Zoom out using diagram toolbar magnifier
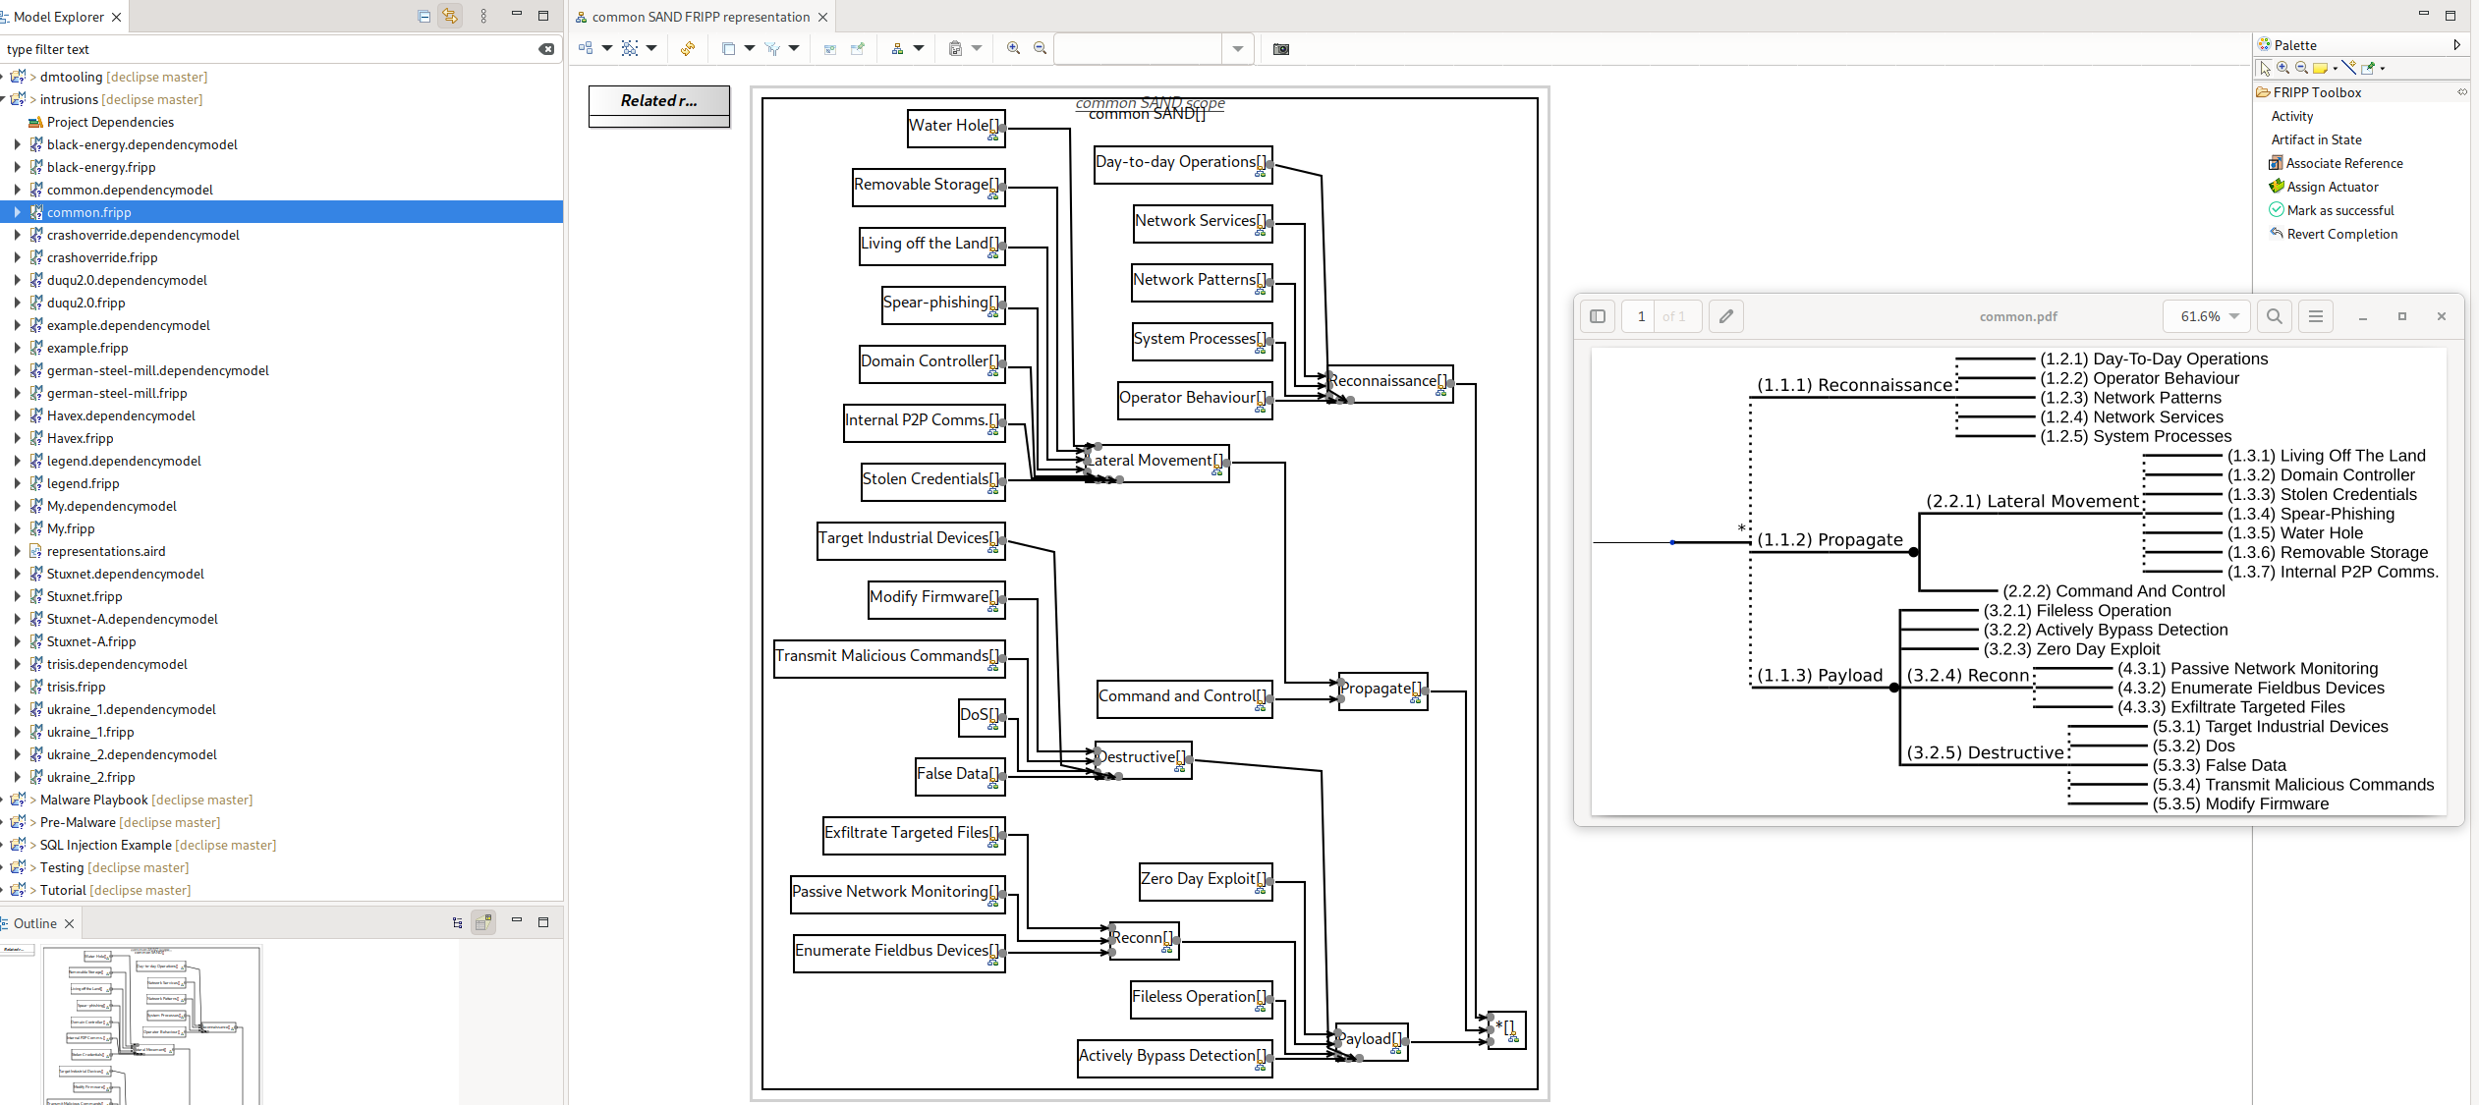2479x1105 pixels. [x=1041, y=48]
